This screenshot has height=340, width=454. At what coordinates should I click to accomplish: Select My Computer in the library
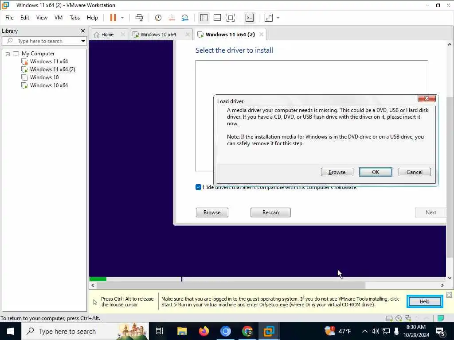[x=38, y=54]
